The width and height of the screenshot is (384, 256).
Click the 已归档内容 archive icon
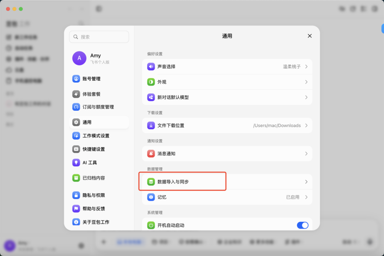76,178
